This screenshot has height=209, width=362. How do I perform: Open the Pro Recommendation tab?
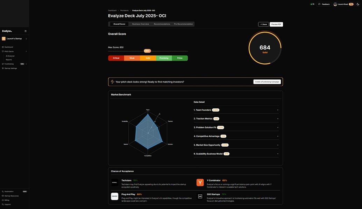tap(183, 24)
